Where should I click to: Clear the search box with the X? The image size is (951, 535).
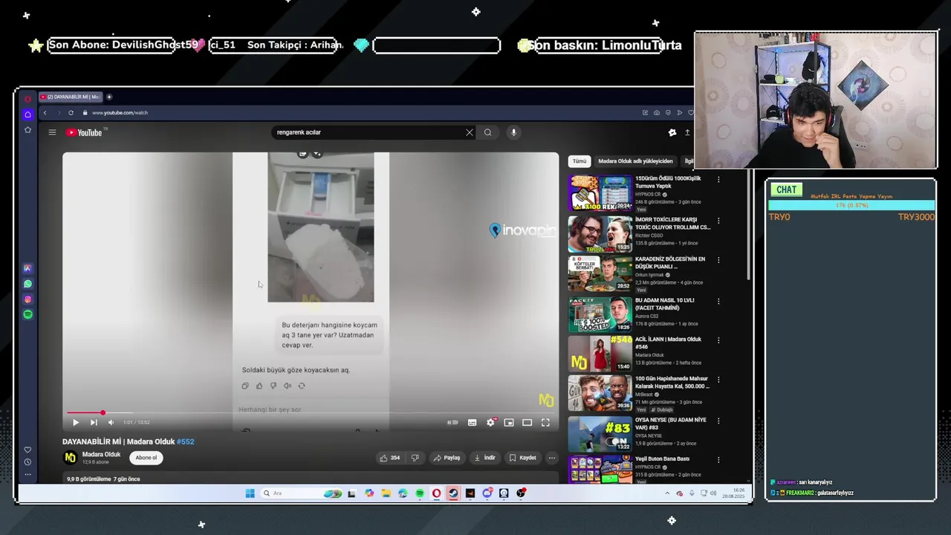[x=470, y=132]
